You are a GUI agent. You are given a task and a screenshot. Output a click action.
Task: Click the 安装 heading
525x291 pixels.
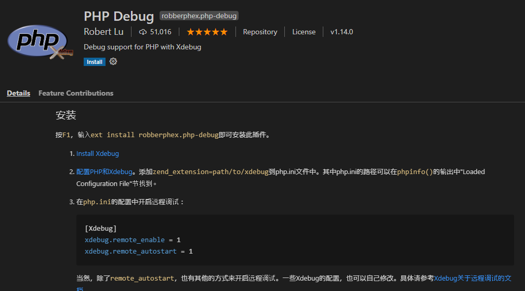[x=65, y=115]
